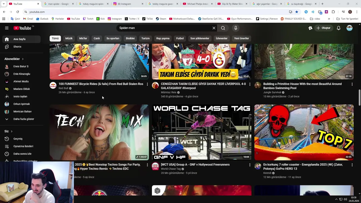Open testo taylan channel
The width and height of the screenshot is (361, 203).
pos(22,96)
